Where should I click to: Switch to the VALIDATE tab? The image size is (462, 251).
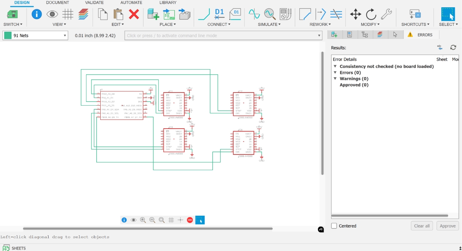point(94,3)
